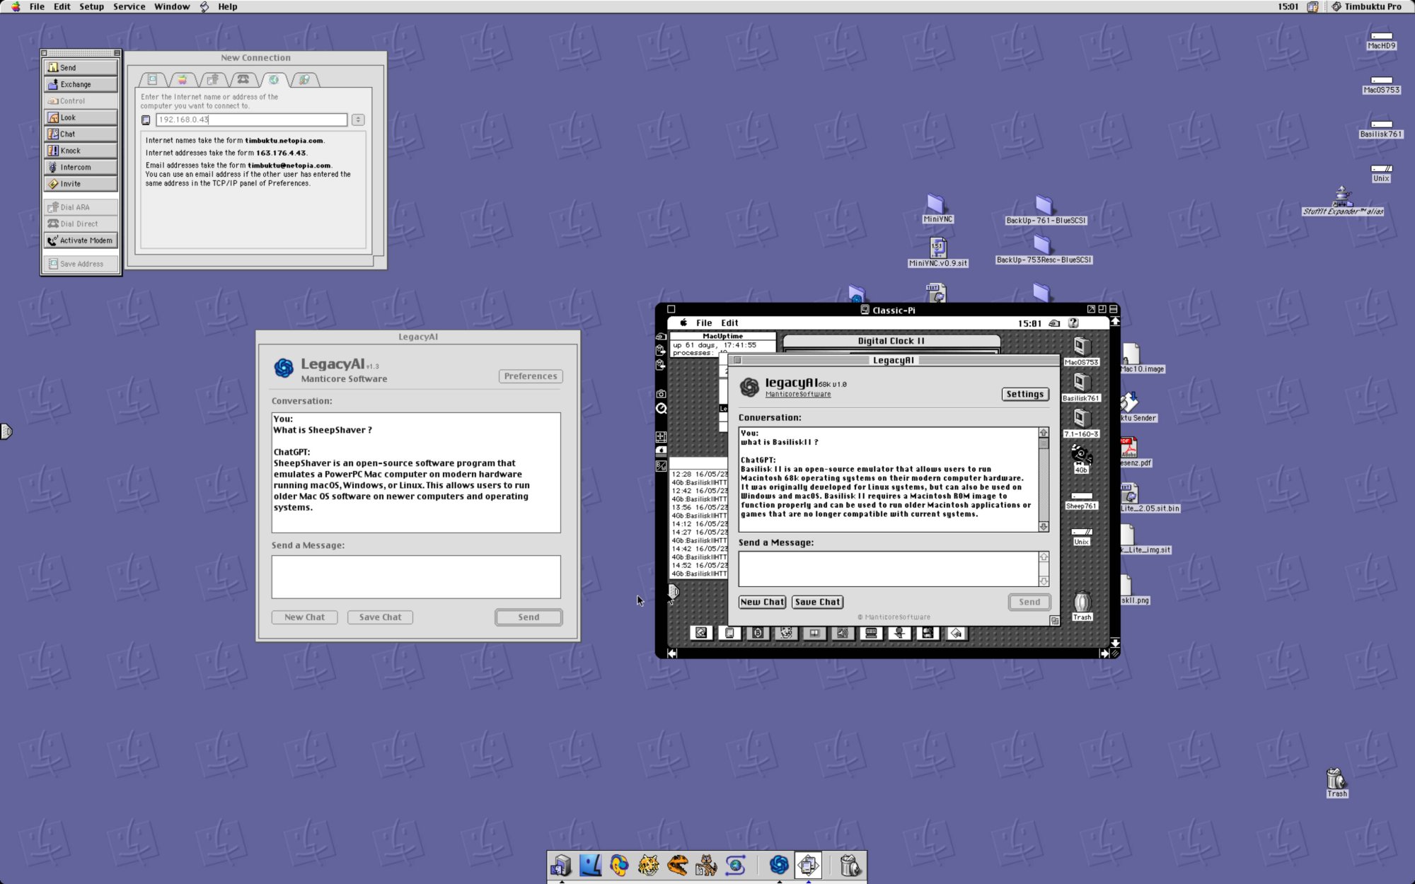Open the recent addresses popup arrows
Screen dimensions: 1415x884
tap(358, 120)
